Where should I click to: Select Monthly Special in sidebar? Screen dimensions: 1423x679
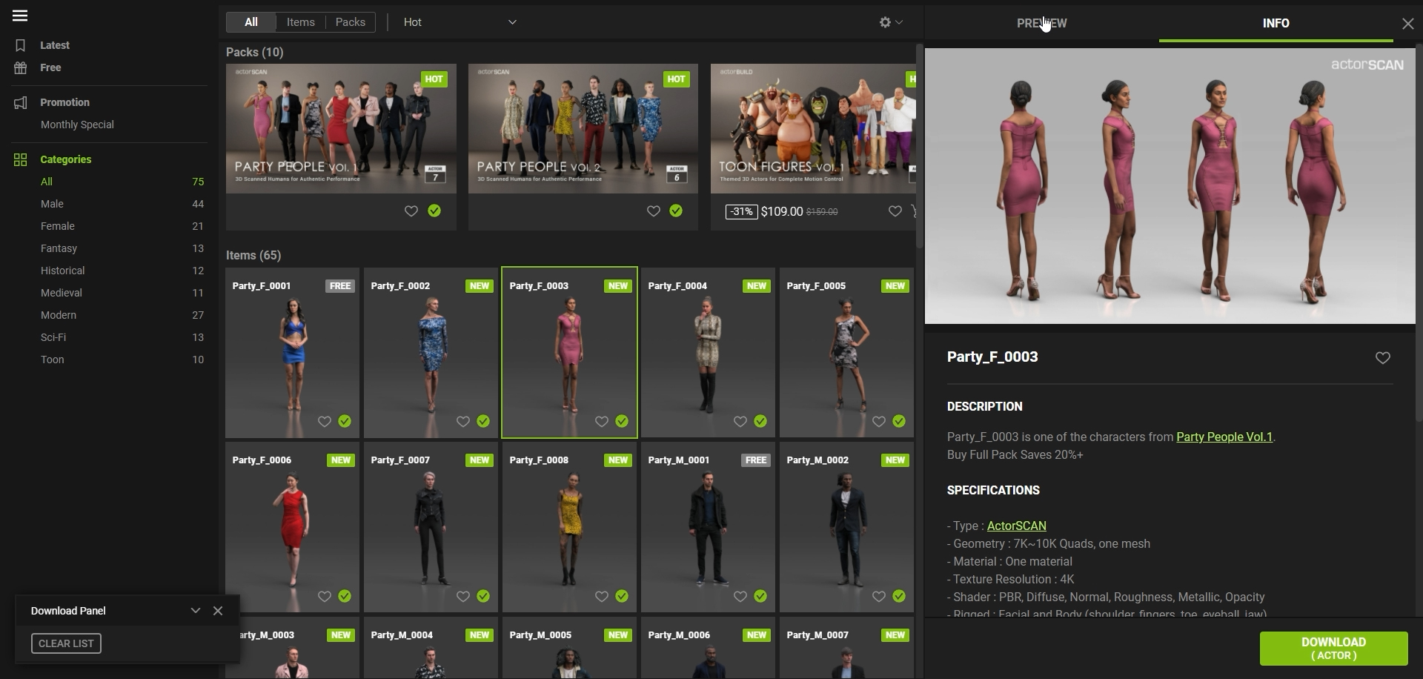coord(77,125)
